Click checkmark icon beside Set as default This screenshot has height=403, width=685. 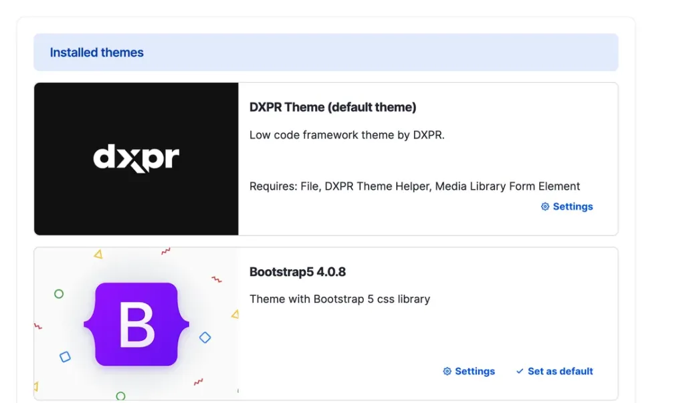[x=519, y=371]
